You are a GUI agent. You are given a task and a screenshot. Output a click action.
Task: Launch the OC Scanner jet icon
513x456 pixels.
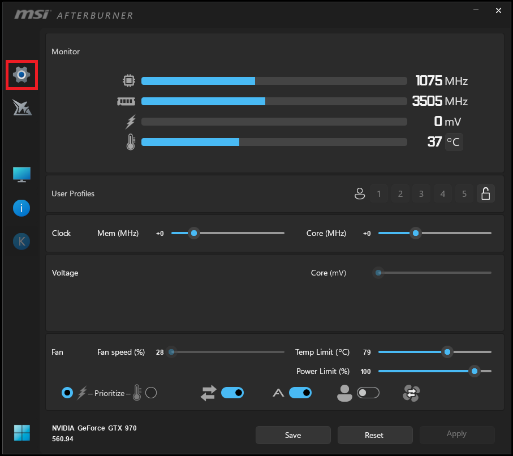(22, 107)
